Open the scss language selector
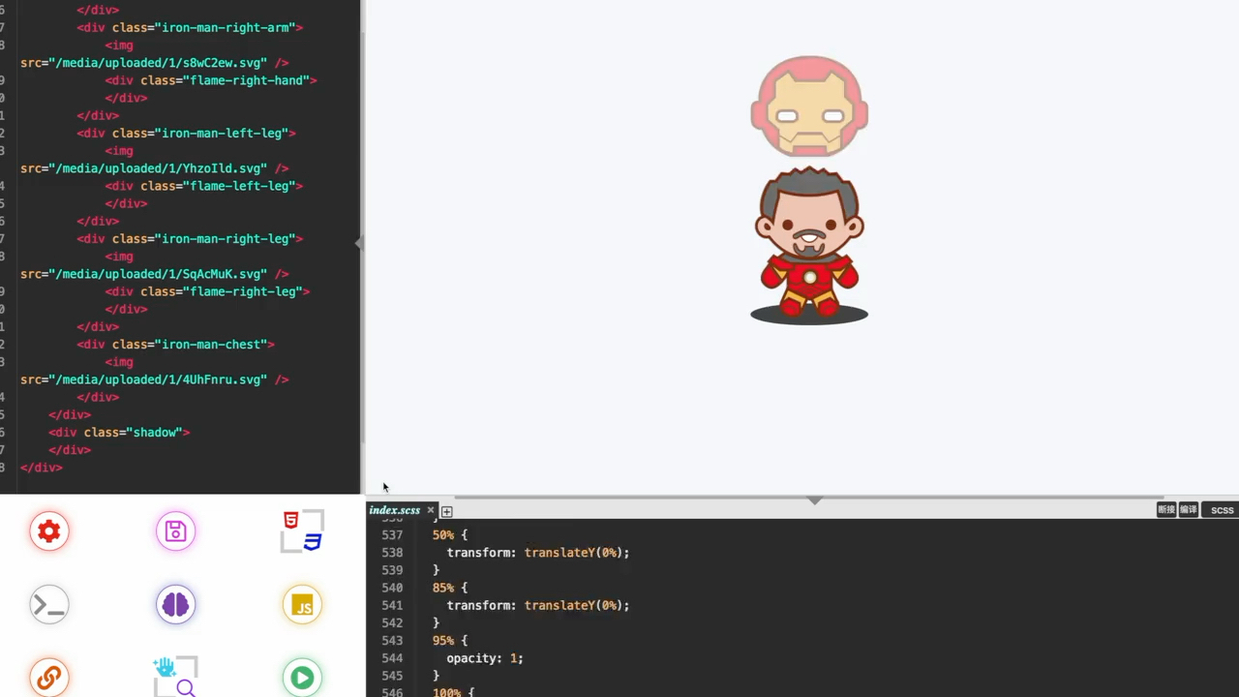The image size is (1239, 697). [x=1222, y=510]
